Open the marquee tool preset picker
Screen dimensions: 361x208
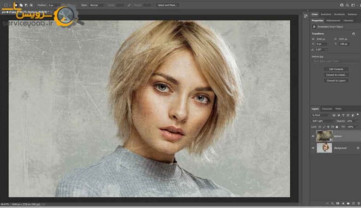click(x=7, y=5)
